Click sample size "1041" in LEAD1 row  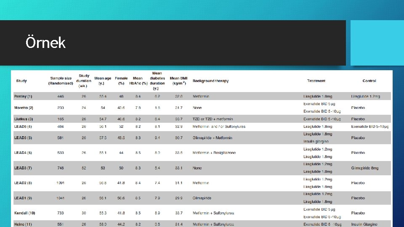(61, 198)
